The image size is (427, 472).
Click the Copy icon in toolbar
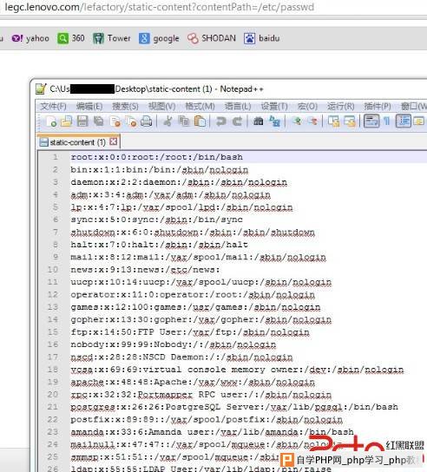(183, 121)
